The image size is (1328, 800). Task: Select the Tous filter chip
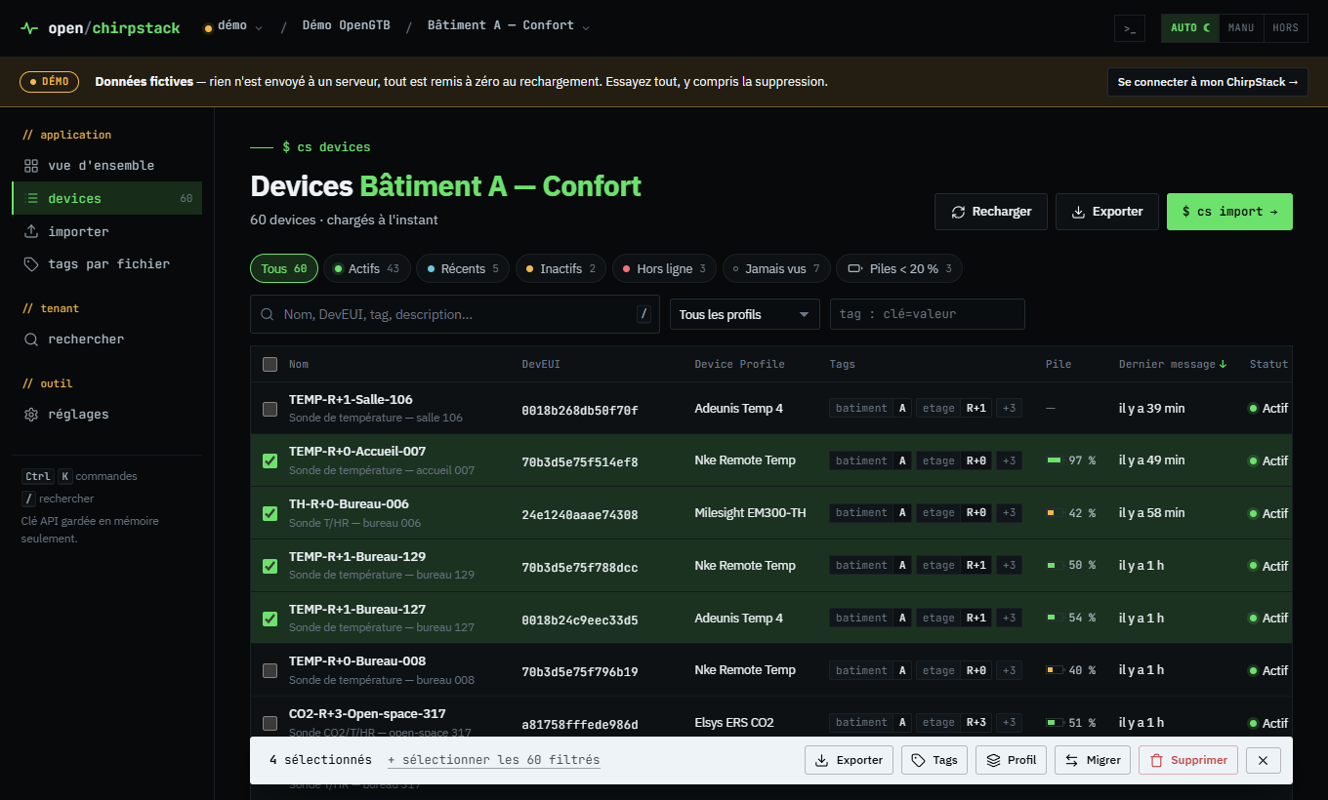click(284, 268)
